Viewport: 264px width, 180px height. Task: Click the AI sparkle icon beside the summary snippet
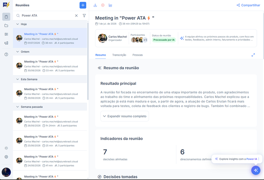(182, 38)
